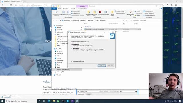Open Apple iPhone in navigation pane
Viewport: 183px width, 103px height.
point(60,54)
